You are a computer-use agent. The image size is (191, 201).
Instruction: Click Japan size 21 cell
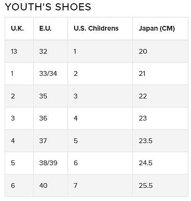[x=160, y=73]
